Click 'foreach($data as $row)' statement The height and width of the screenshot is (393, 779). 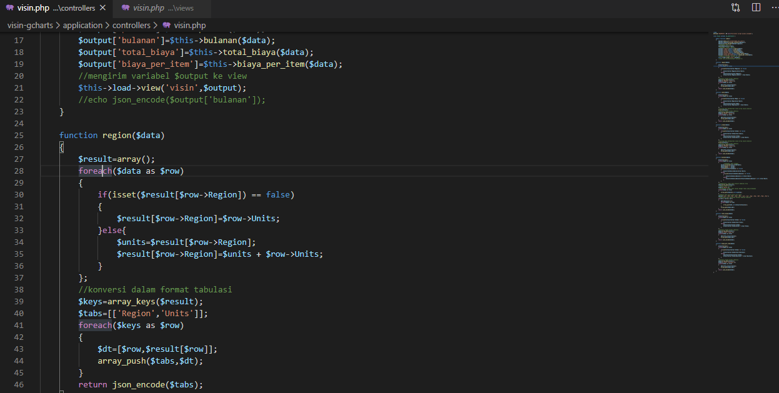tap(131, 171)
